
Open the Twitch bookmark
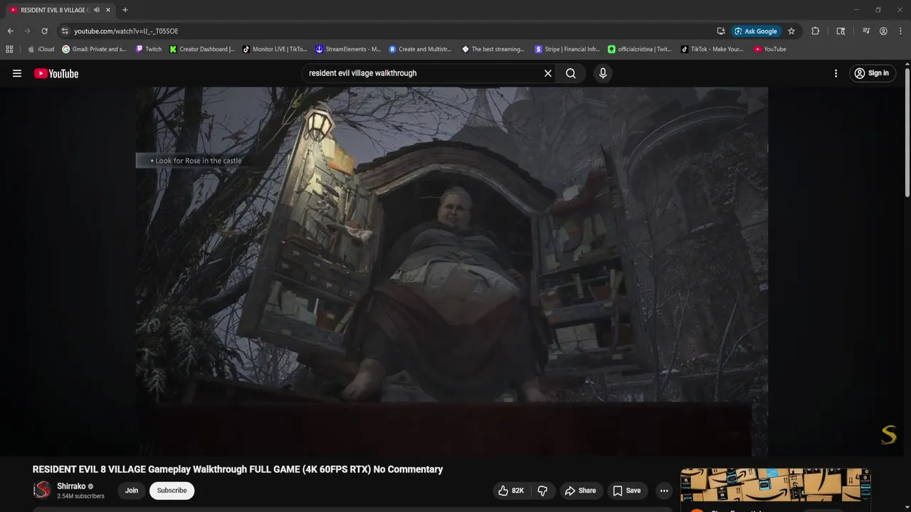click(x=149, y=49)
